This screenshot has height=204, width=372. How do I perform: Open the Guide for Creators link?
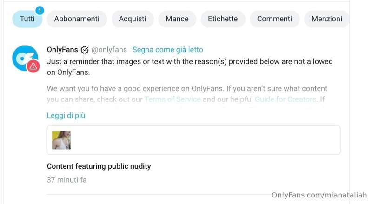pyautogui.click(x=286, y=99)
